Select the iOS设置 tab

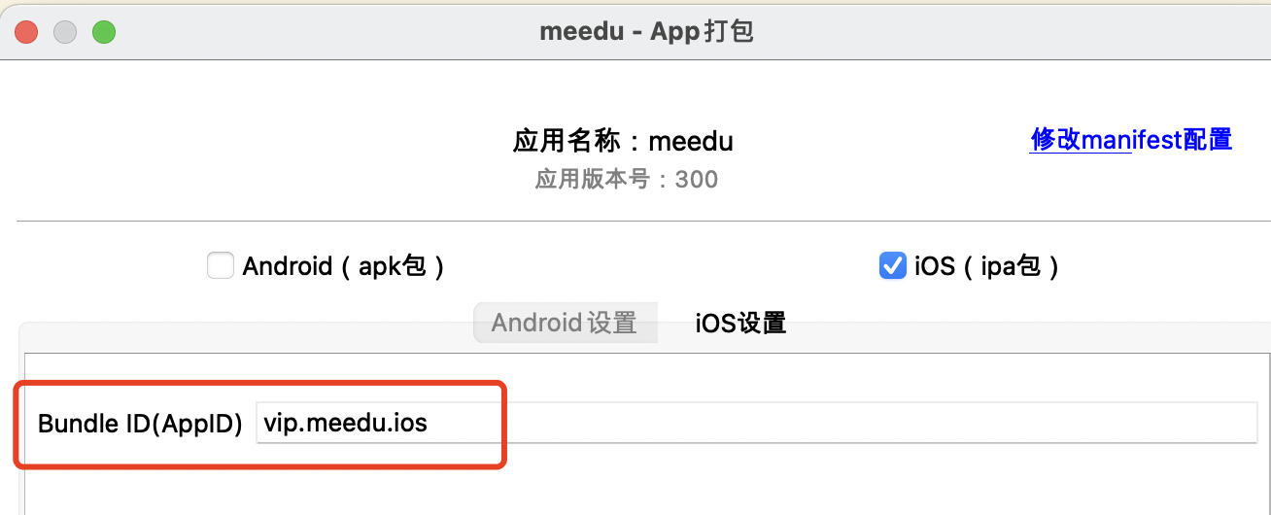click(740, 323)
